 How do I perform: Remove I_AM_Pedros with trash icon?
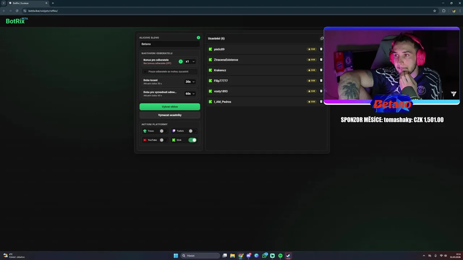click(x=321, y=101)
